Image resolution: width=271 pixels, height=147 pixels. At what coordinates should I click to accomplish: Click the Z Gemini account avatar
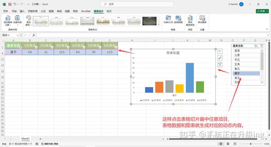coord(241,4)
